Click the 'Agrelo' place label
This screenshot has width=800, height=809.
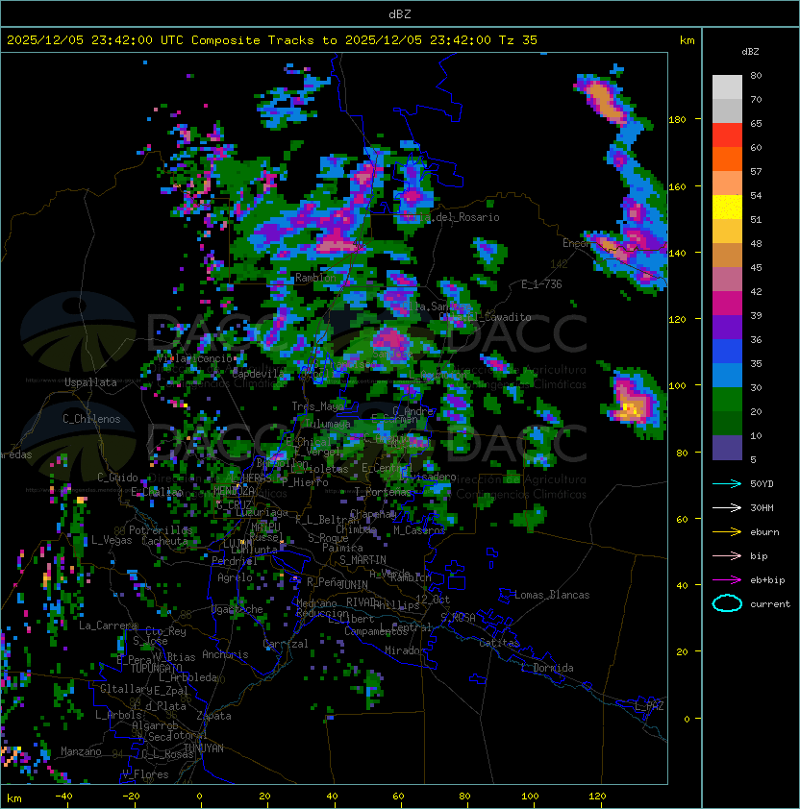coord(235,577)
